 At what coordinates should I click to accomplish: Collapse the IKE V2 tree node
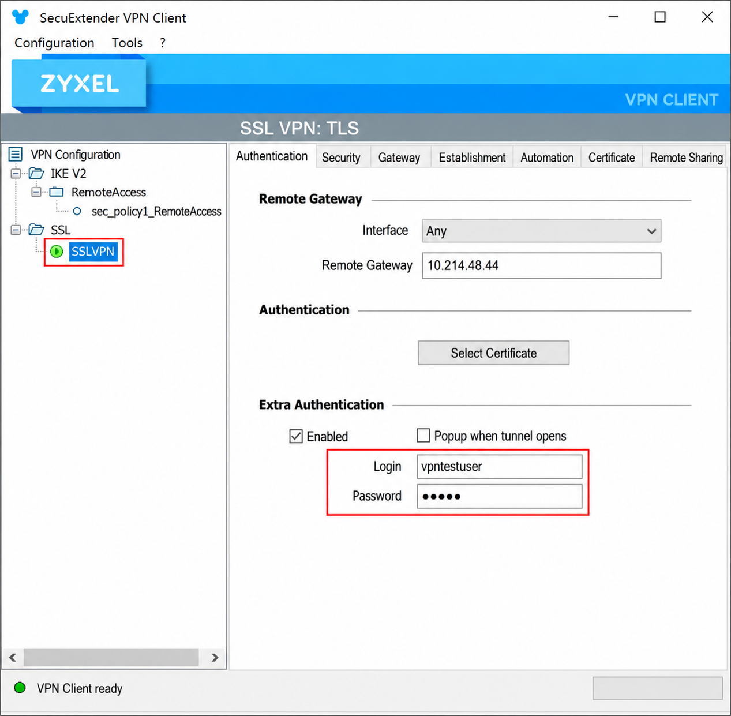point(16,173)
